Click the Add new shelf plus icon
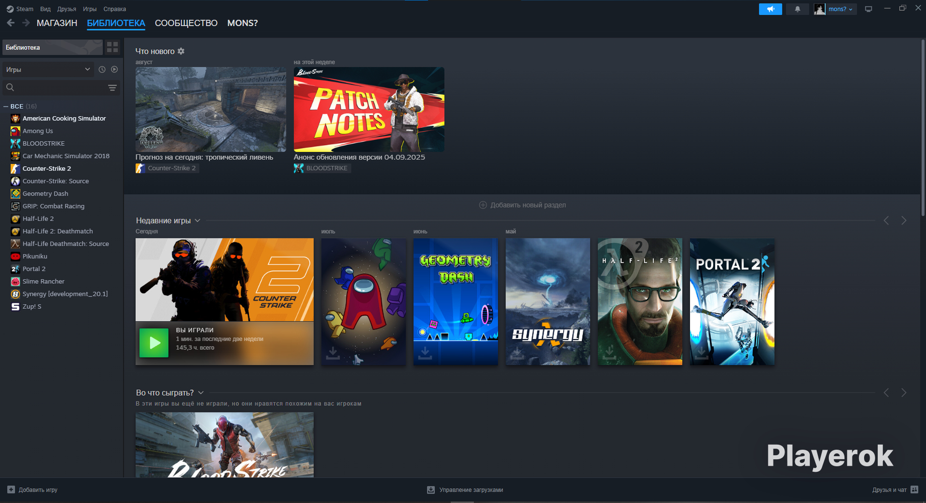926x503 pixels. (x=483, y=205)
